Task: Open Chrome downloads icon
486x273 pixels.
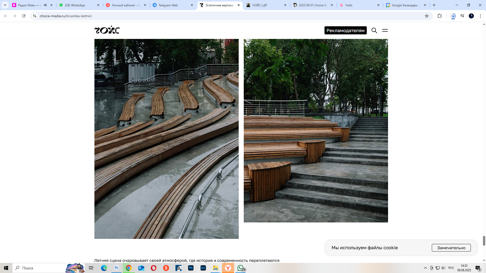Action: [453, 16]
